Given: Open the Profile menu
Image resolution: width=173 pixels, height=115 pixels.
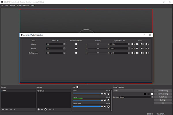Looking at the screenshot, I should pyautogui.click(x=12, y=5).
